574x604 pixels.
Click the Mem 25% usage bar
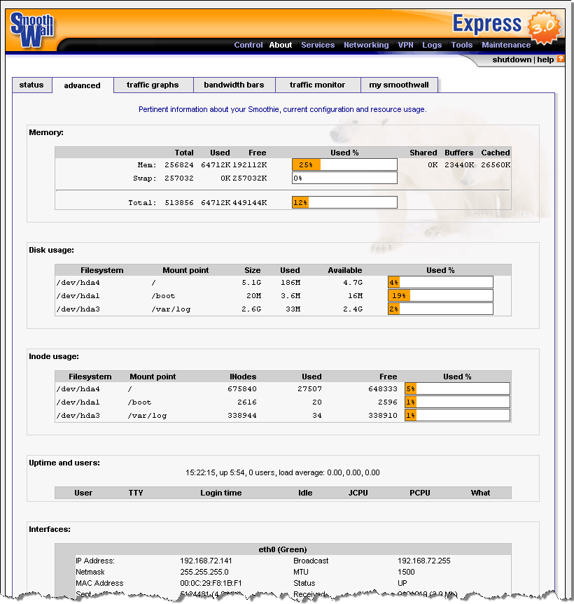(344, 165)
